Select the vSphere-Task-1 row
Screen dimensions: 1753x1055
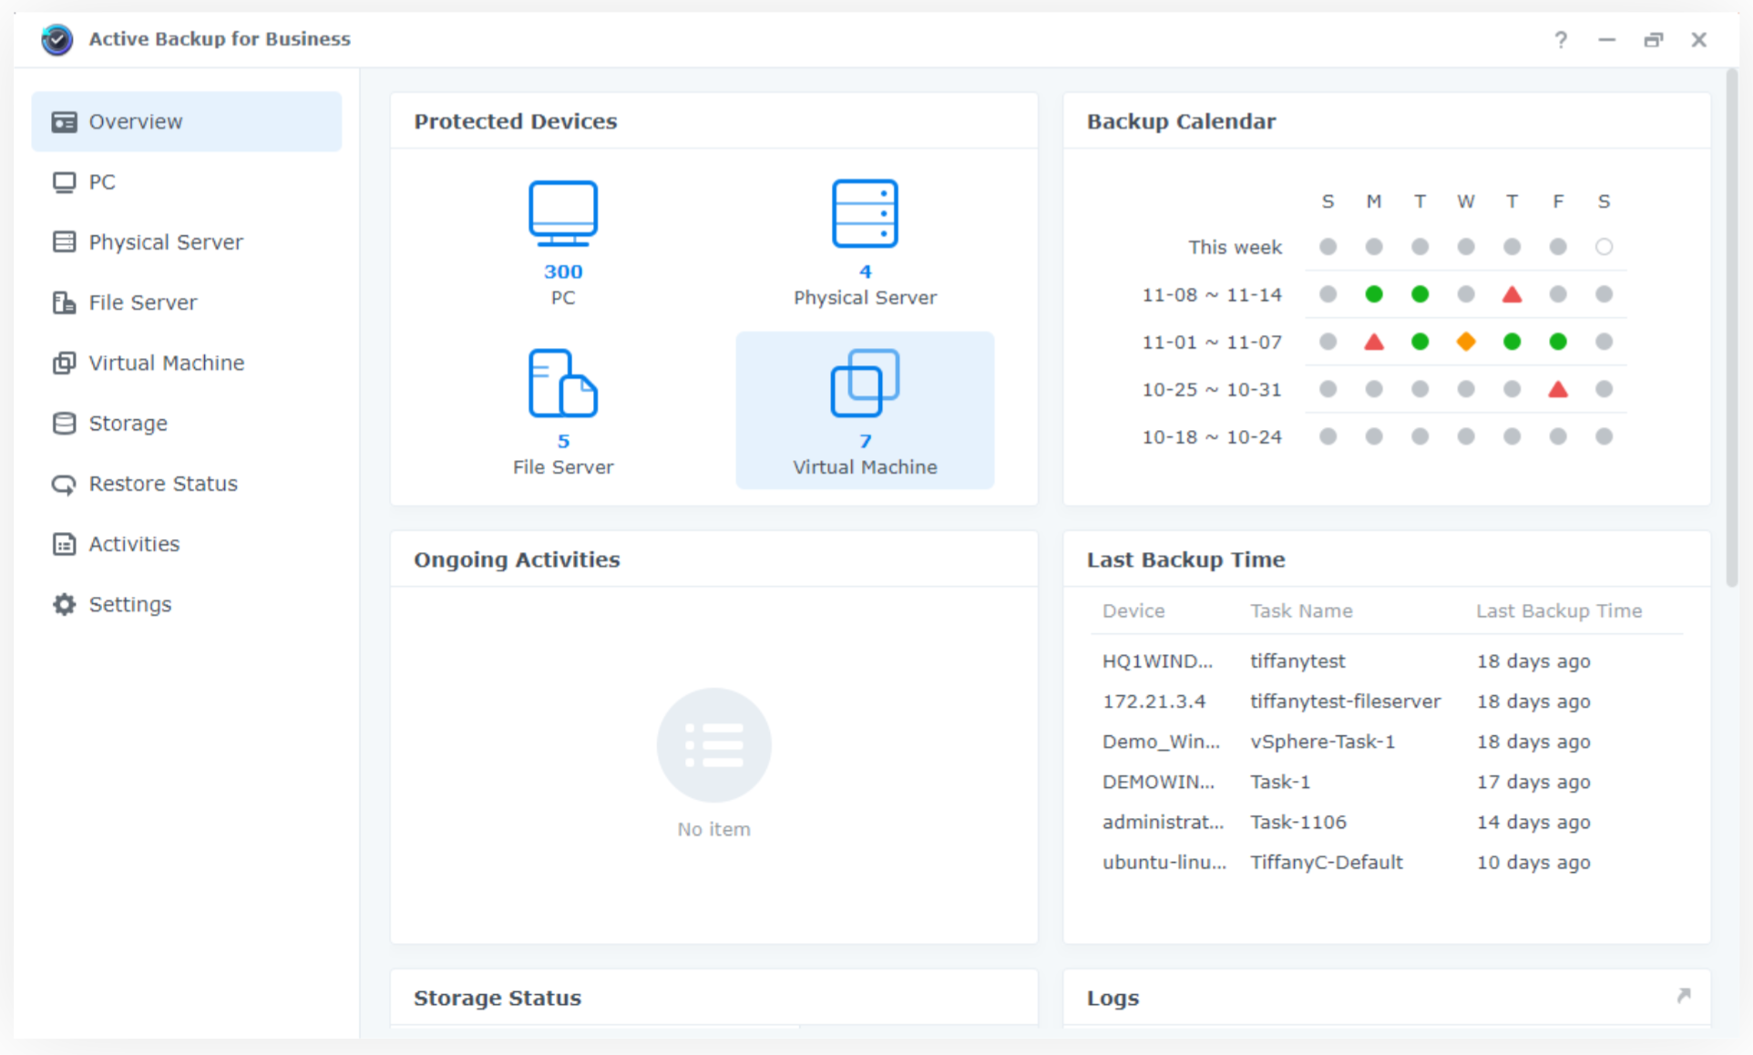(1387, 742)
